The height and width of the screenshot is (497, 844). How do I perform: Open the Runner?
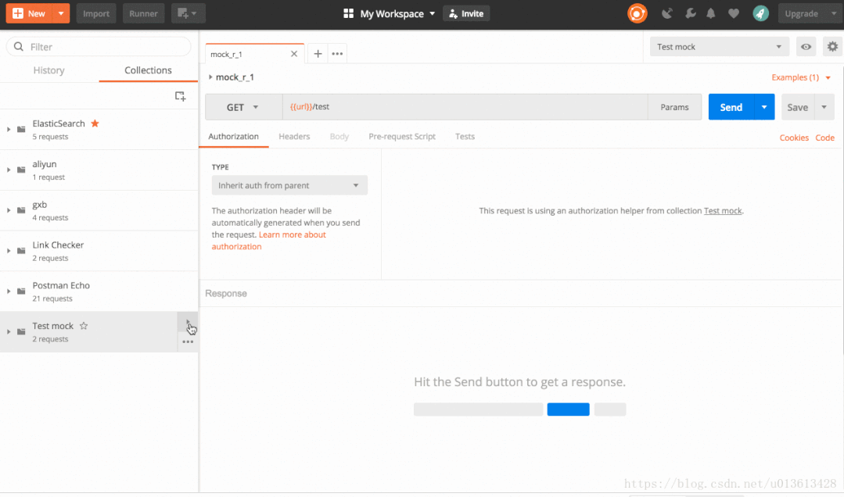pos(143,13)
